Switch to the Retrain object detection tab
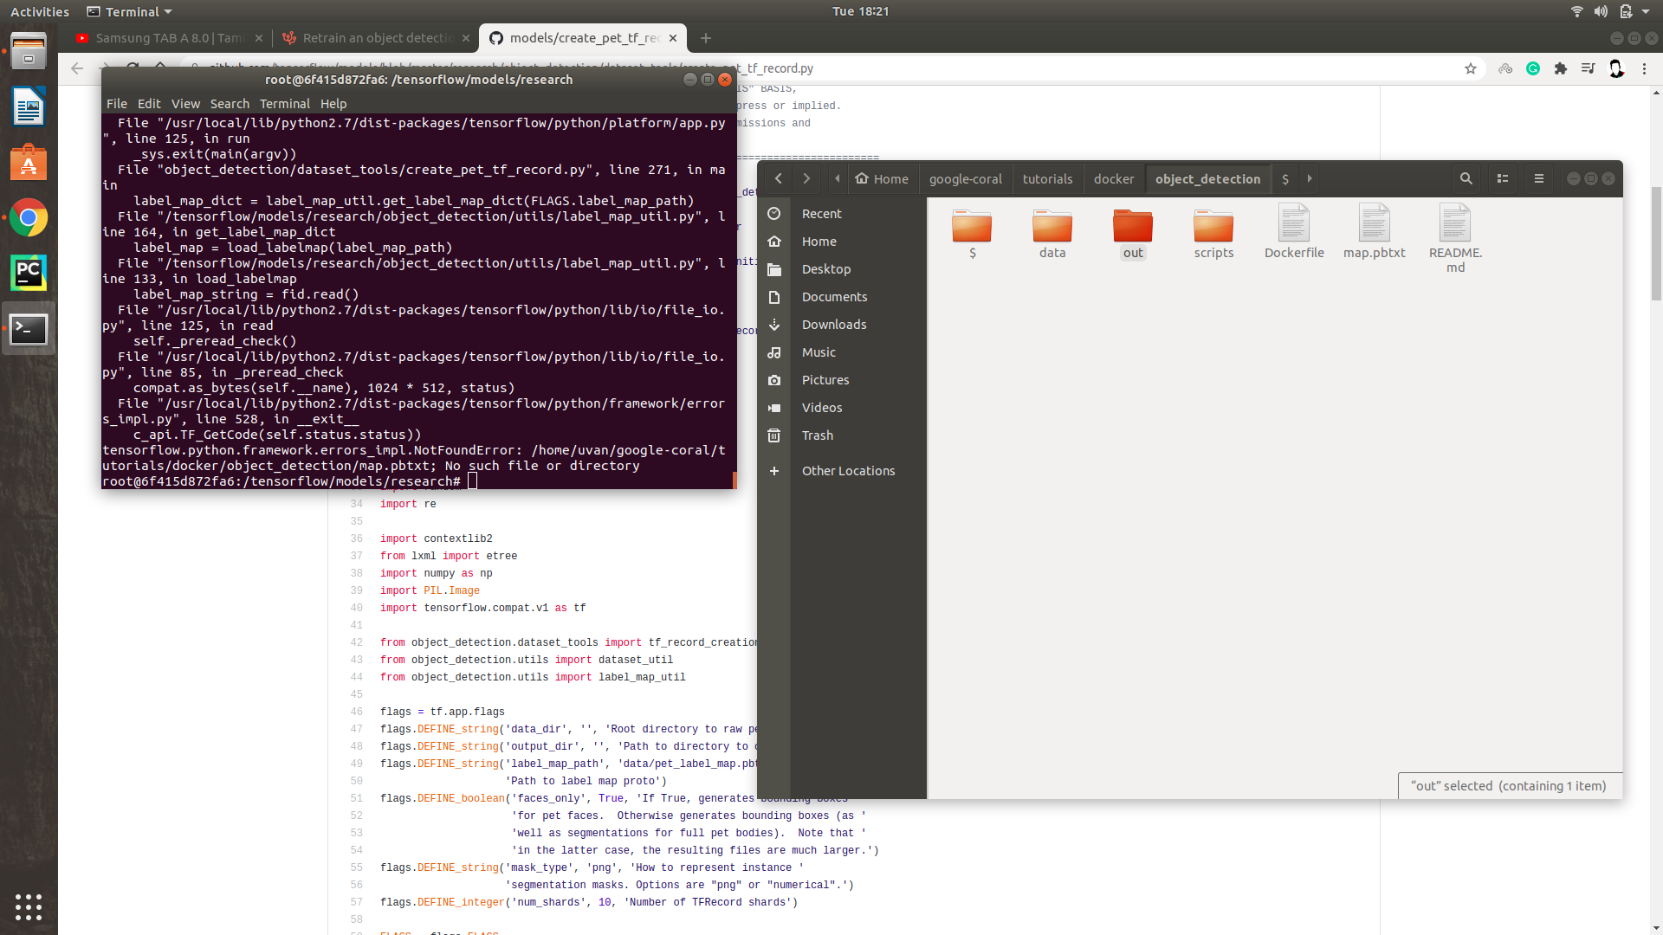 (376, 38)
